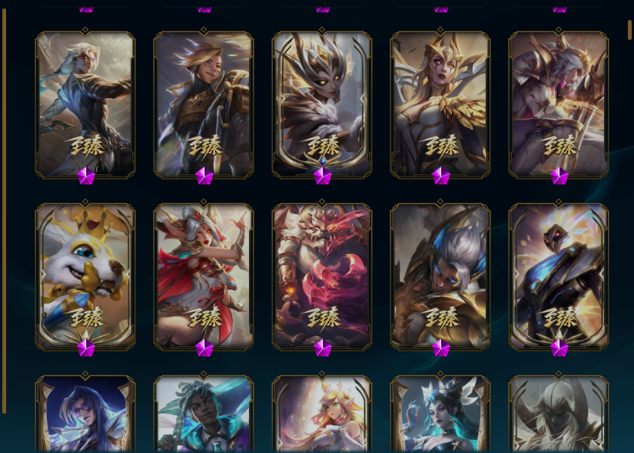Select the red-robed fox woman skin card
Image resolution: width=634 pixels, height=453 pixels.
(204, 276)
